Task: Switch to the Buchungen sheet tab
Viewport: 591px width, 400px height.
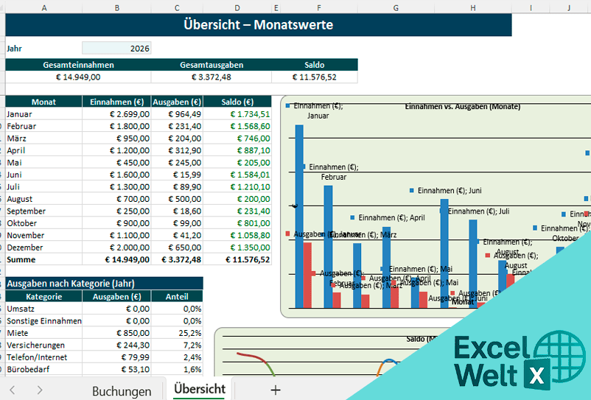Action: tap(122, 391)
